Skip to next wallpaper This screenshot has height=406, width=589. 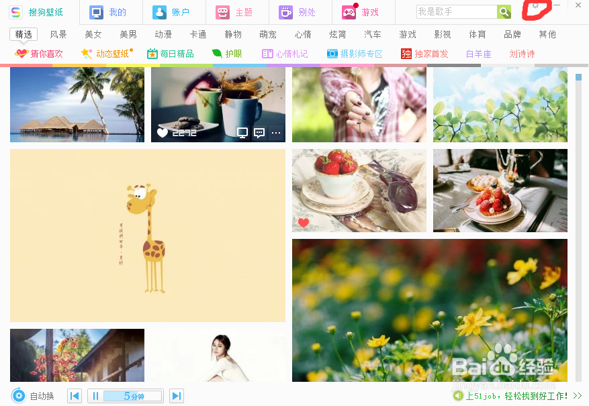point(177,396)
